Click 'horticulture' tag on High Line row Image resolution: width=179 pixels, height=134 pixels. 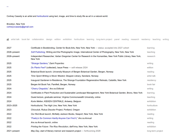pos(152,106)
